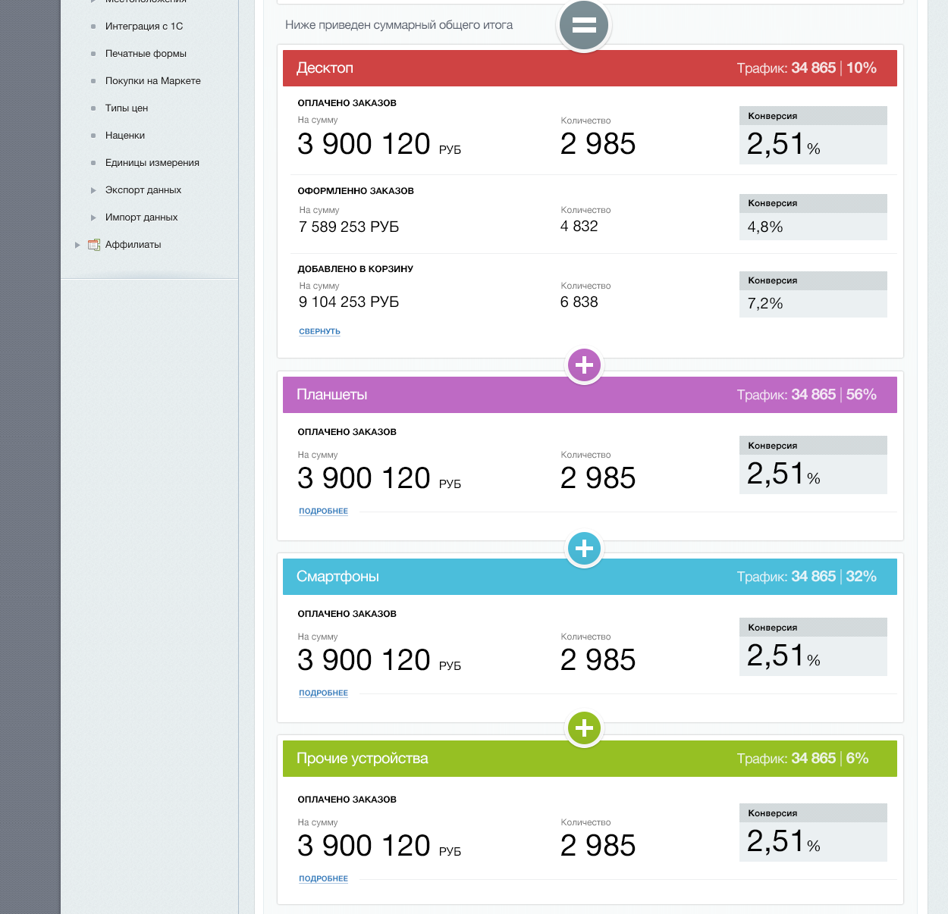Collapse Десктоп details via Свернуть link
Viewport: 948px width, 914px height.
(319, 331)
